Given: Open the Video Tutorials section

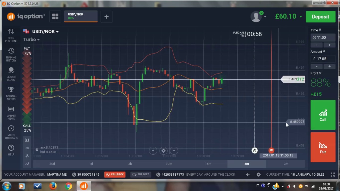Looking at the screenshot, I should coord(11,132).
